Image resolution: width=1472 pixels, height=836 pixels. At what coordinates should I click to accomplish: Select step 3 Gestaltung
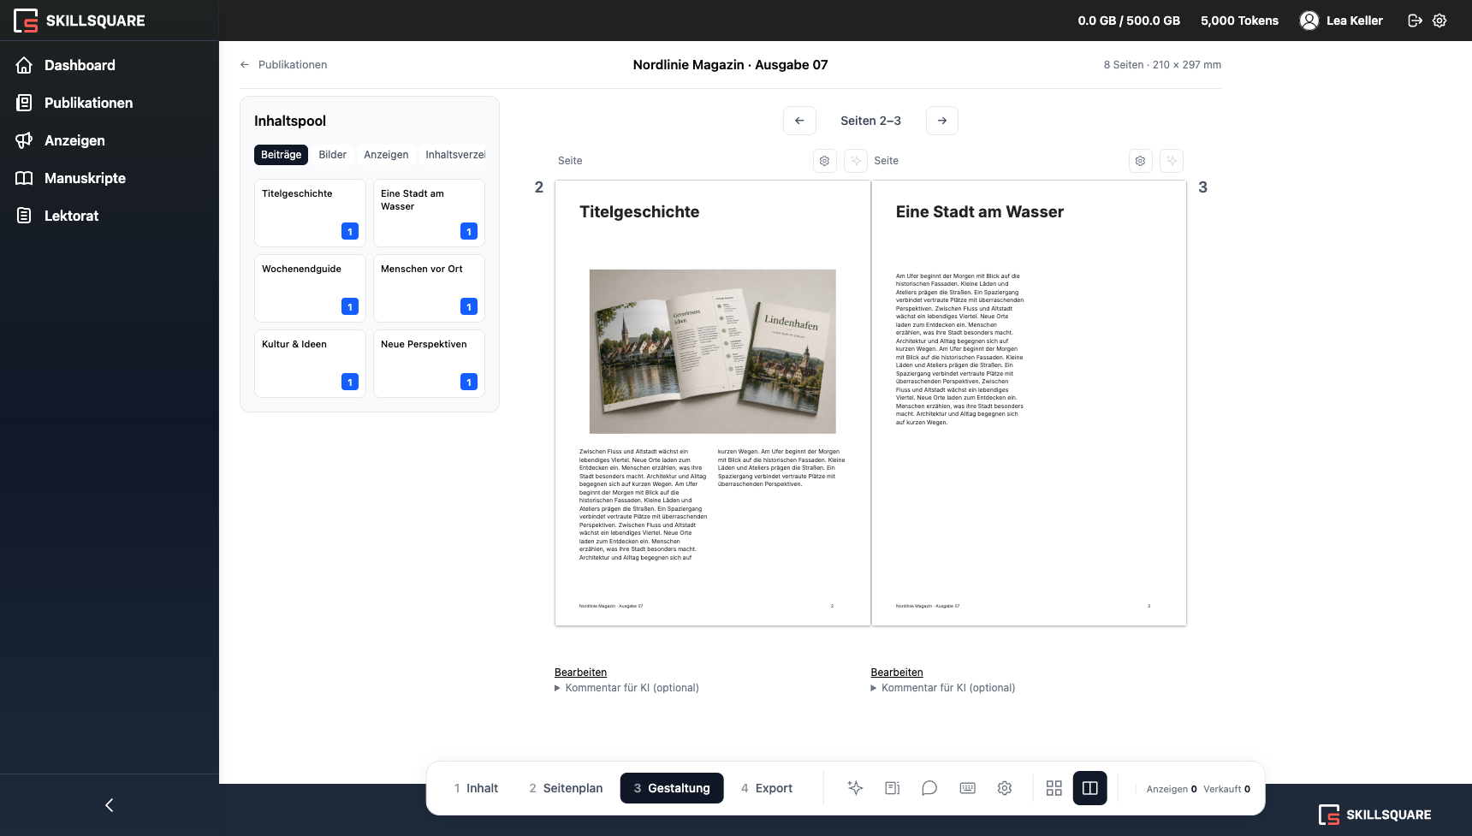tap(672, 788)
